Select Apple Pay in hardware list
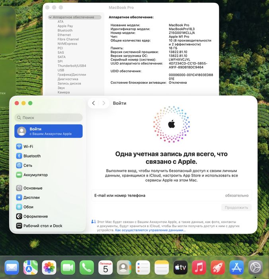The height and width of the screenshot is (279, 269). tap(65, 26)
